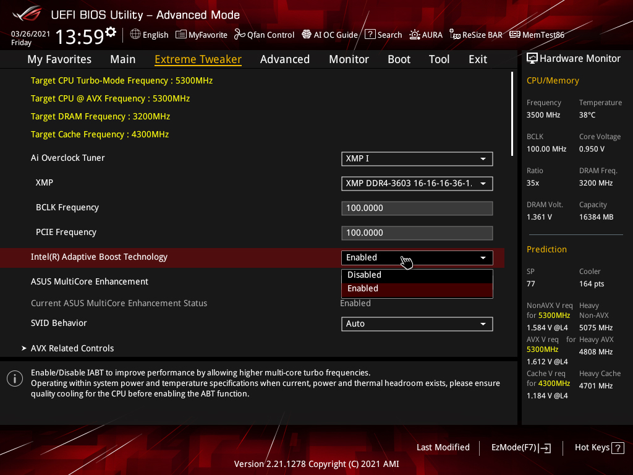Click the Prediction section heading

[546, 249]
